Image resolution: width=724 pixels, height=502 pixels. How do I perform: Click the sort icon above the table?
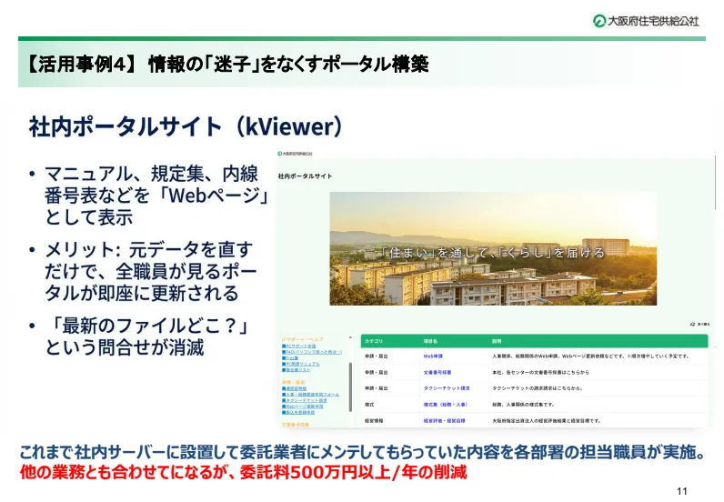click(x=697, y=322)
